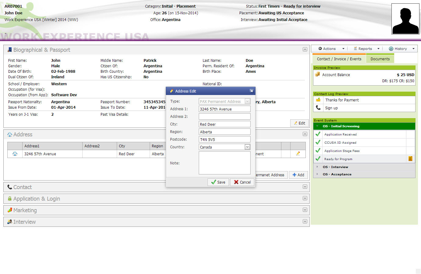Toggle the Application Received checkmark

(x=318, y=134)
